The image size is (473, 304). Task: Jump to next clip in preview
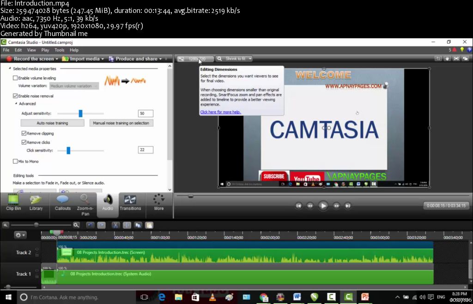(x=348, y=206)
